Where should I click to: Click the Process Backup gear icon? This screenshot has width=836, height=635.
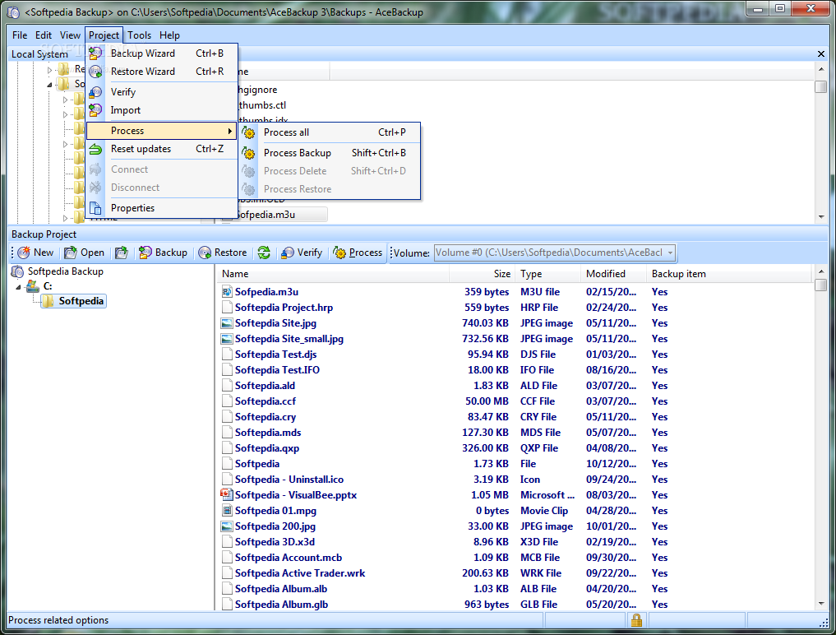coord(248,153)
